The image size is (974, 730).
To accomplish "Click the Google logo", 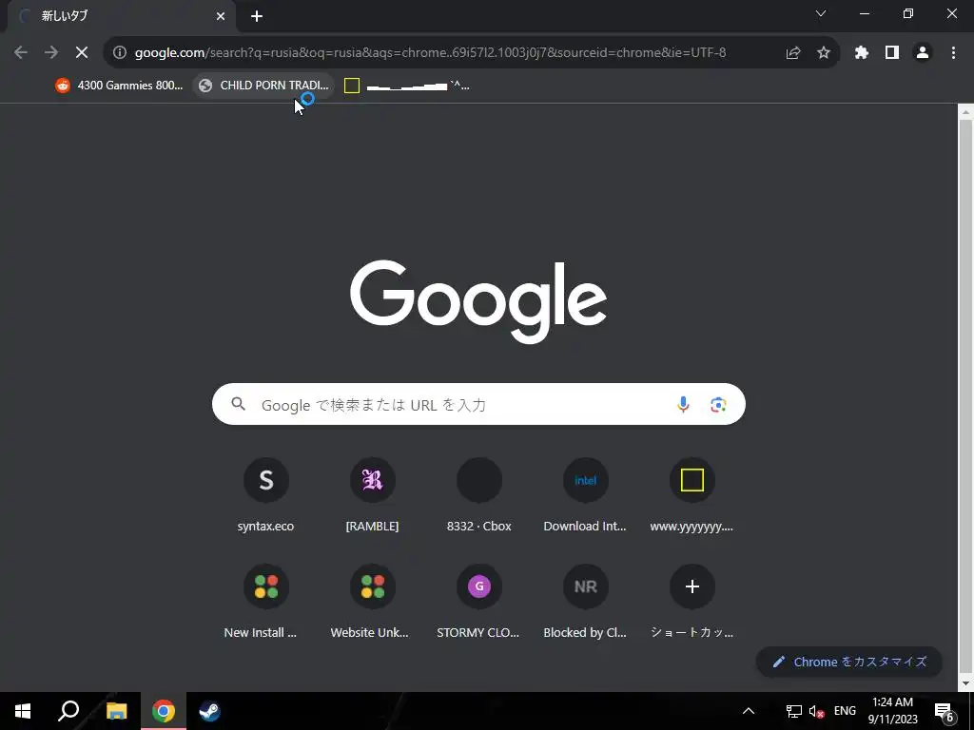I will (x=478, y=301).
